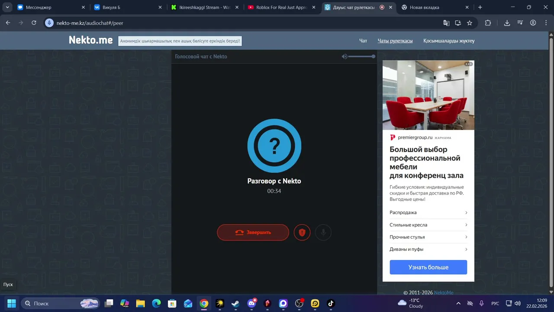The height and width of the screenshot is (312, 554).
Task: Close the Новая вкладка tab
Action: (x=467, y=7)
